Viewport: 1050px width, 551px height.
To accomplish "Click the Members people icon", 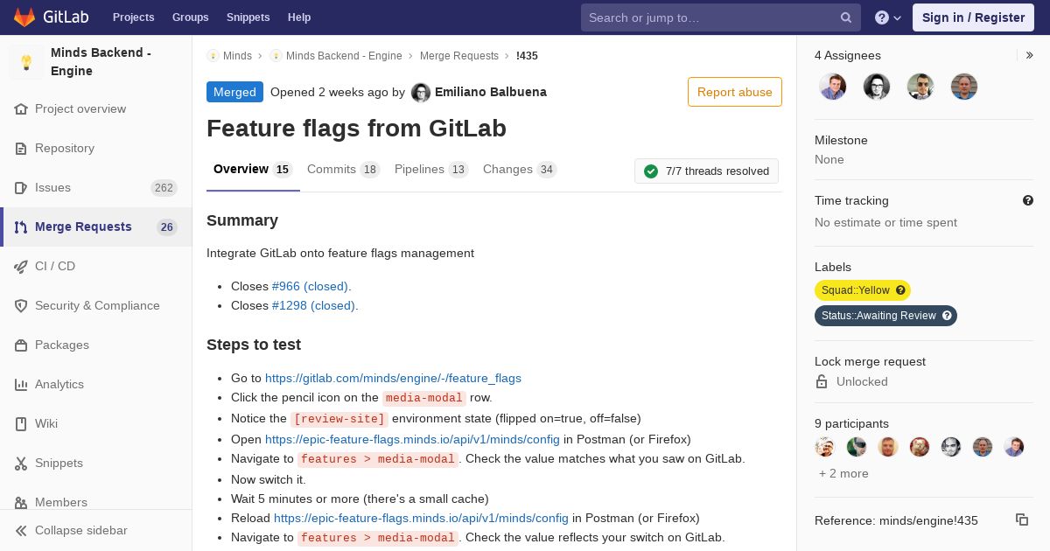I will coord(21,503).
